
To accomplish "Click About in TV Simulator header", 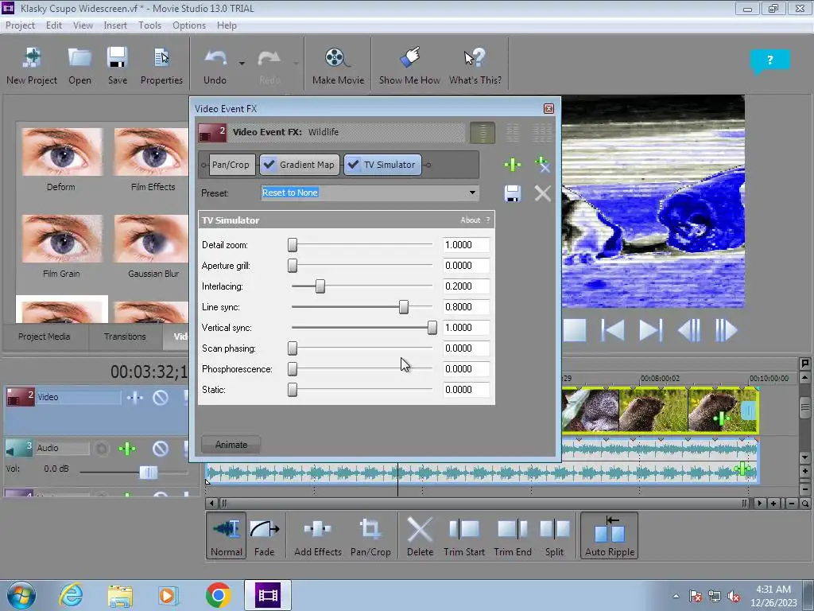I will pyautogui.click(x=471, y=220).
